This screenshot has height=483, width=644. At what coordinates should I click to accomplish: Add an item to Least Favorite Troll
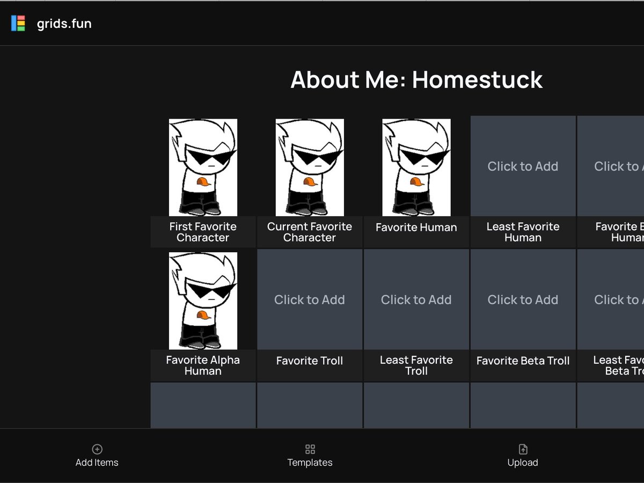(416, 300)
